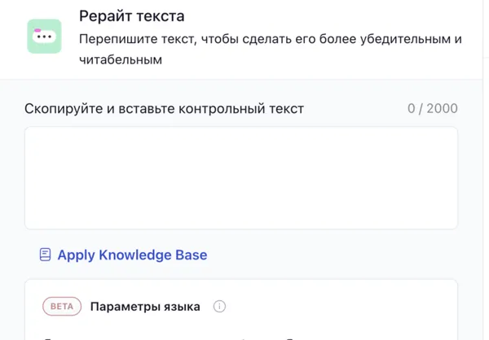Click the BETA badge

[x=62, y=307]
